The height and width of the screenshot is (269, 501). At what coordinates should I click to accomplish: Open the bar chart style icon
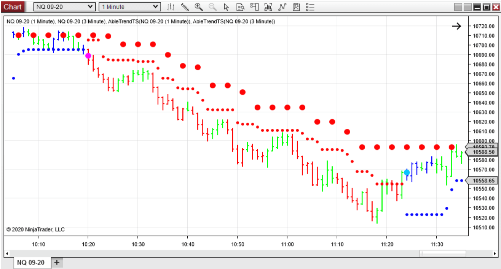tap(171, 7)
